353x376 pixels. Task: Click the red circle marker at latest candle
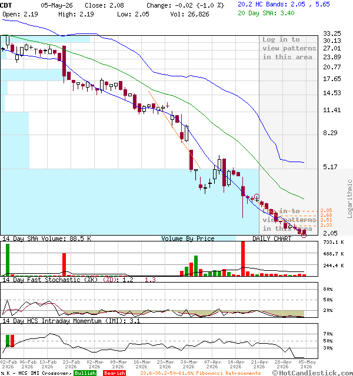(x=304, y=236)
